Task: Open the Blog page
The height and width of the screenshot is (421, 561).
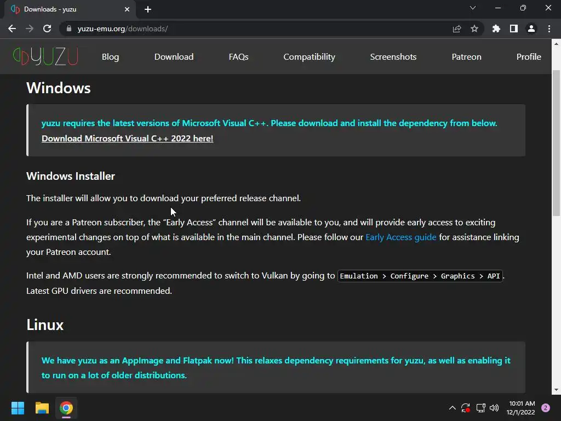Action: click(x=110, y=57)
